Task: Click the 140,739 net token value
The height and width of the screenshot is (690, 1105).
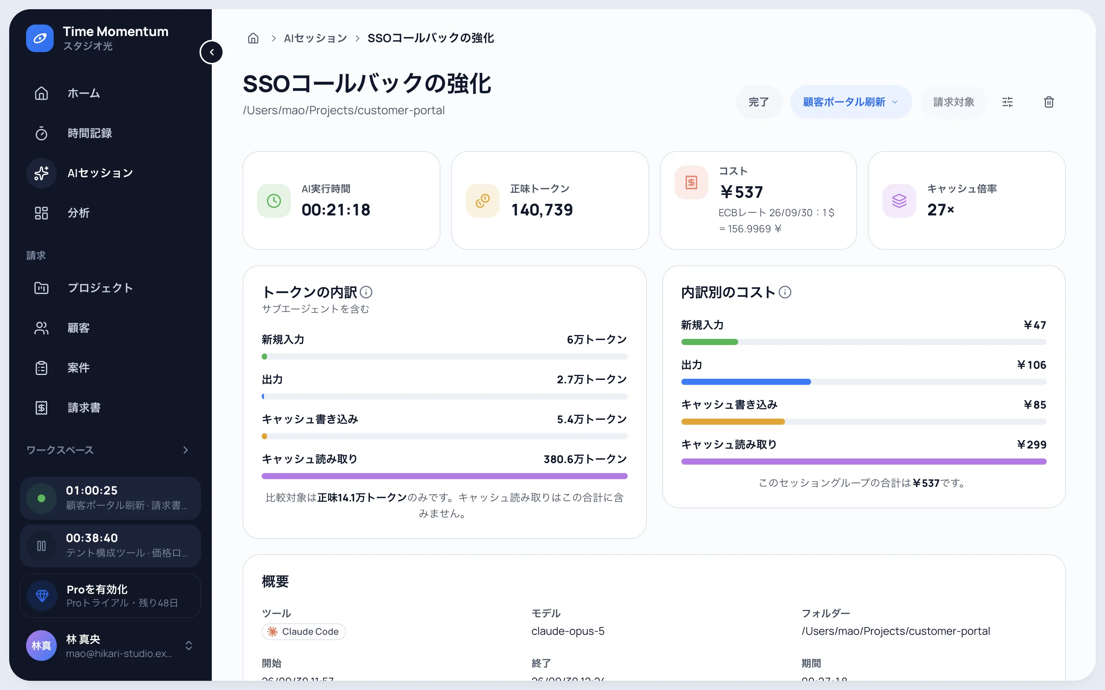Action: [x=542, y=210]
